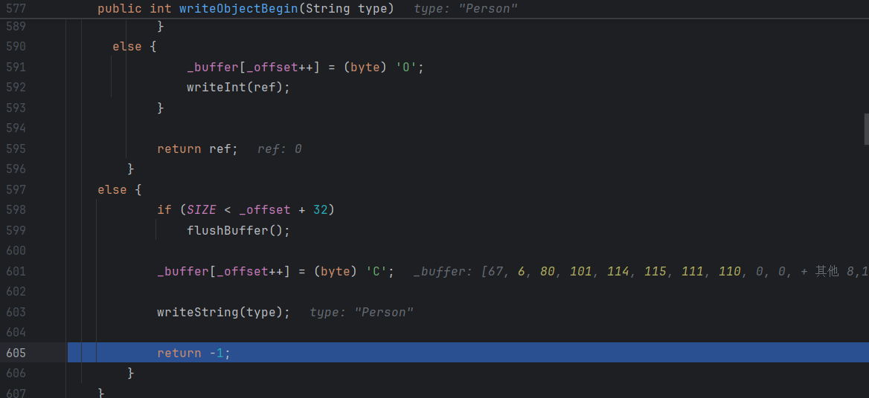Image resolution: width=869 pixels, height=398 pixels.
Task: Click the inline hint "ref: 0"
Action: [279, 149]
